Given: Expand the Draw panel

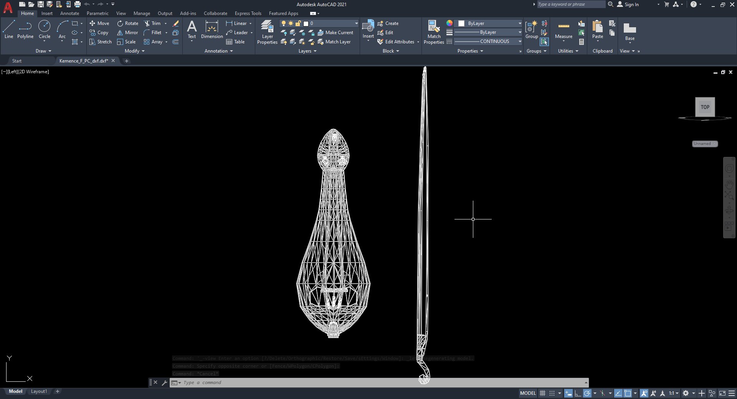Looking at the screenshot, I should pos(43,51).
